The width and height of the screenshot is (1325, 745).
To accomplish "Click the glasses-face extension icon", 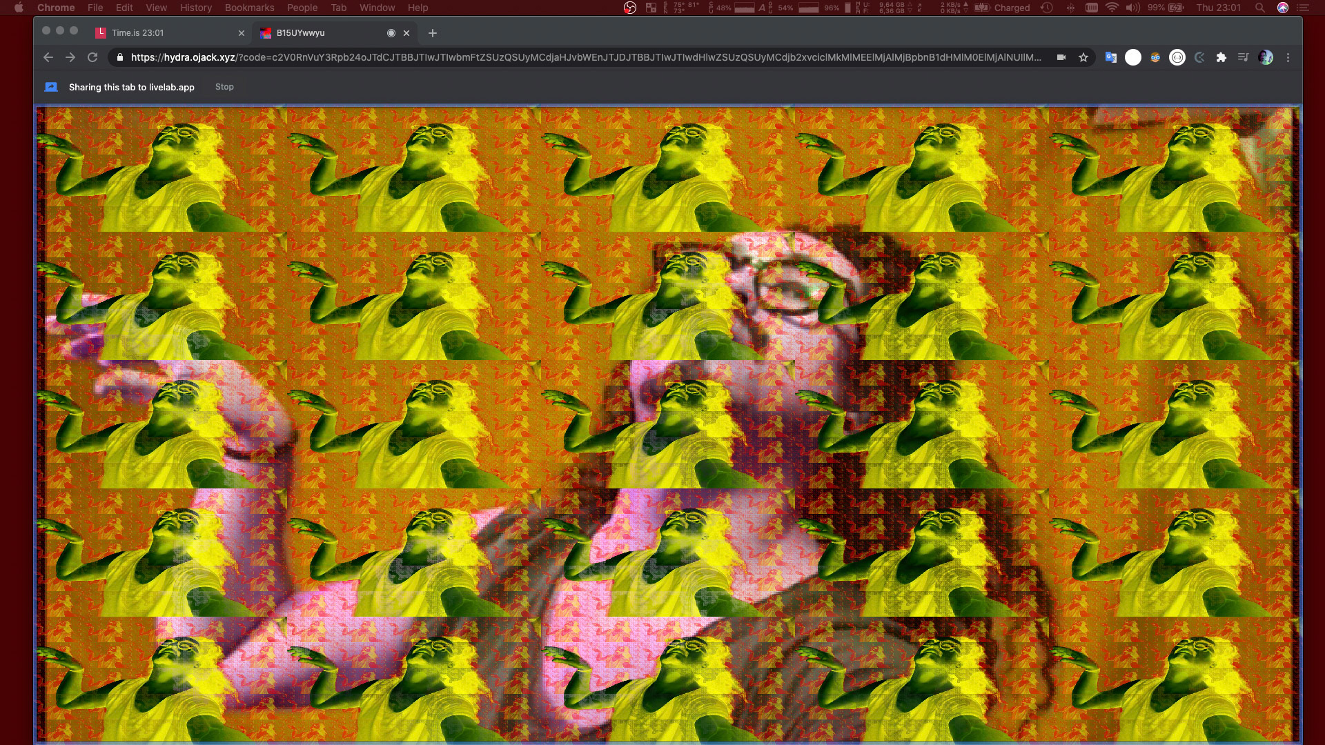I will (x=1155, y=57).
